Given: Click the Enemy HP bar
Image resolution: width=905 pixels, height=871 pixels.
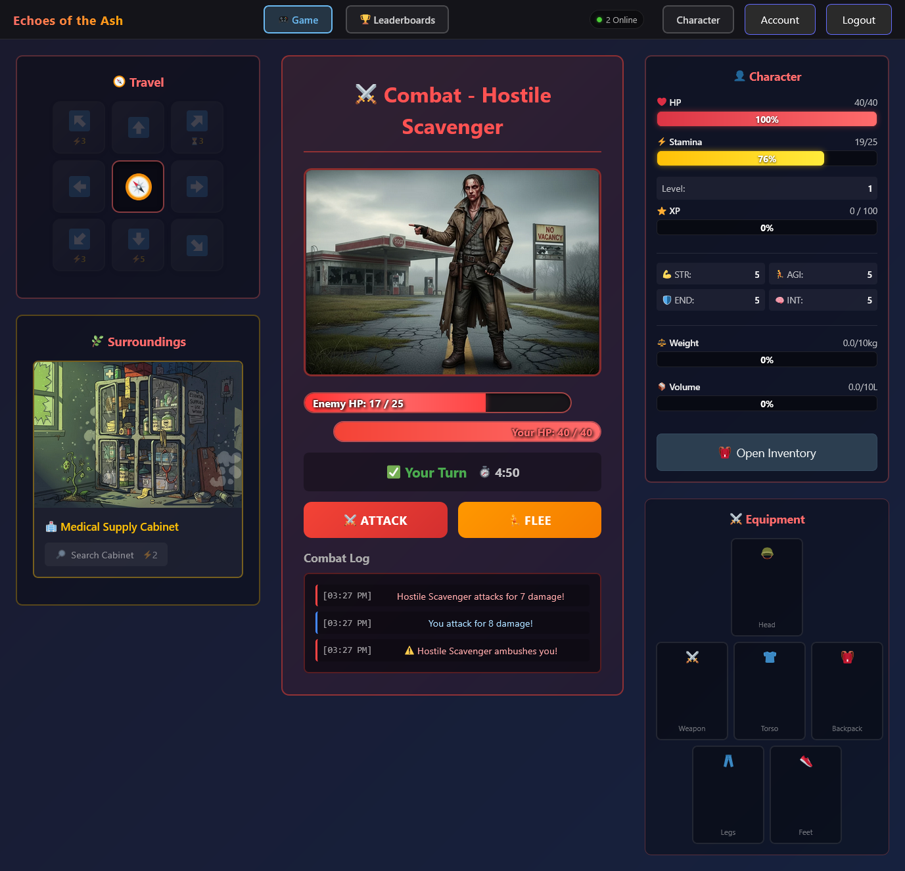Looking at the screenshot, I should 437,403.
